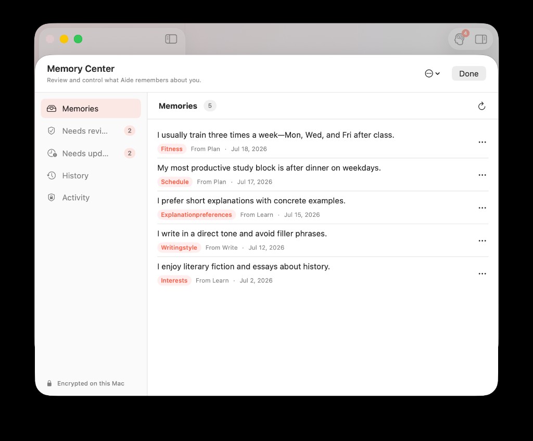
Task: Click the Interests tag
Action: 174,281
